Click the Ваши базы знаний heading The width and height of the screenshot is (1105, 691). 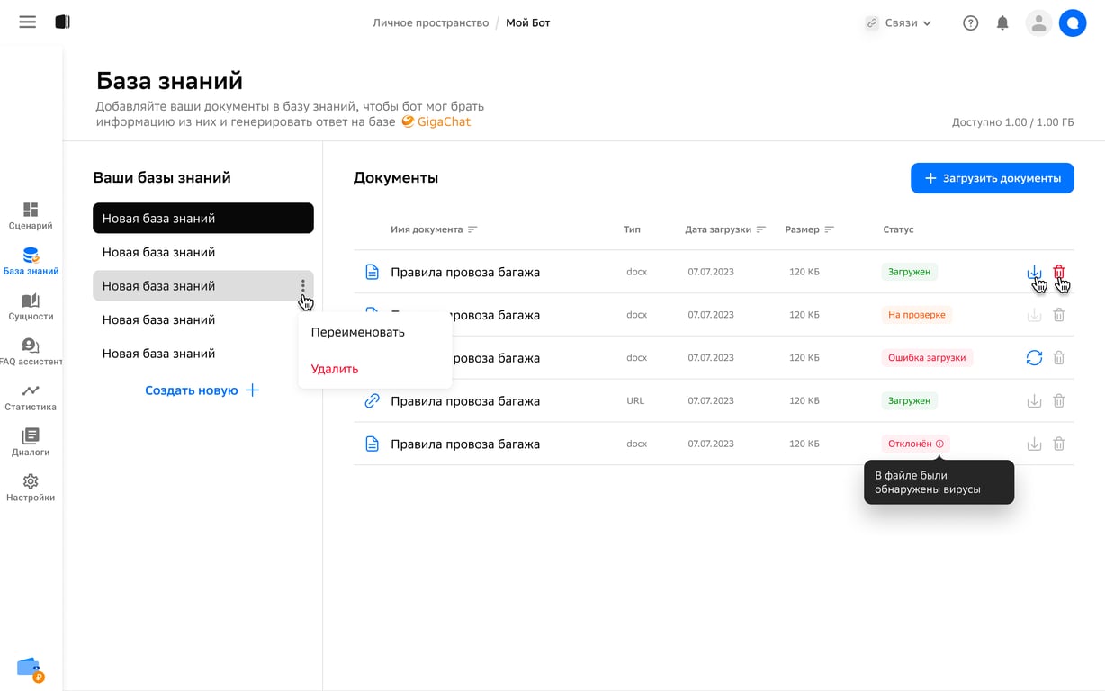point(162,178)
